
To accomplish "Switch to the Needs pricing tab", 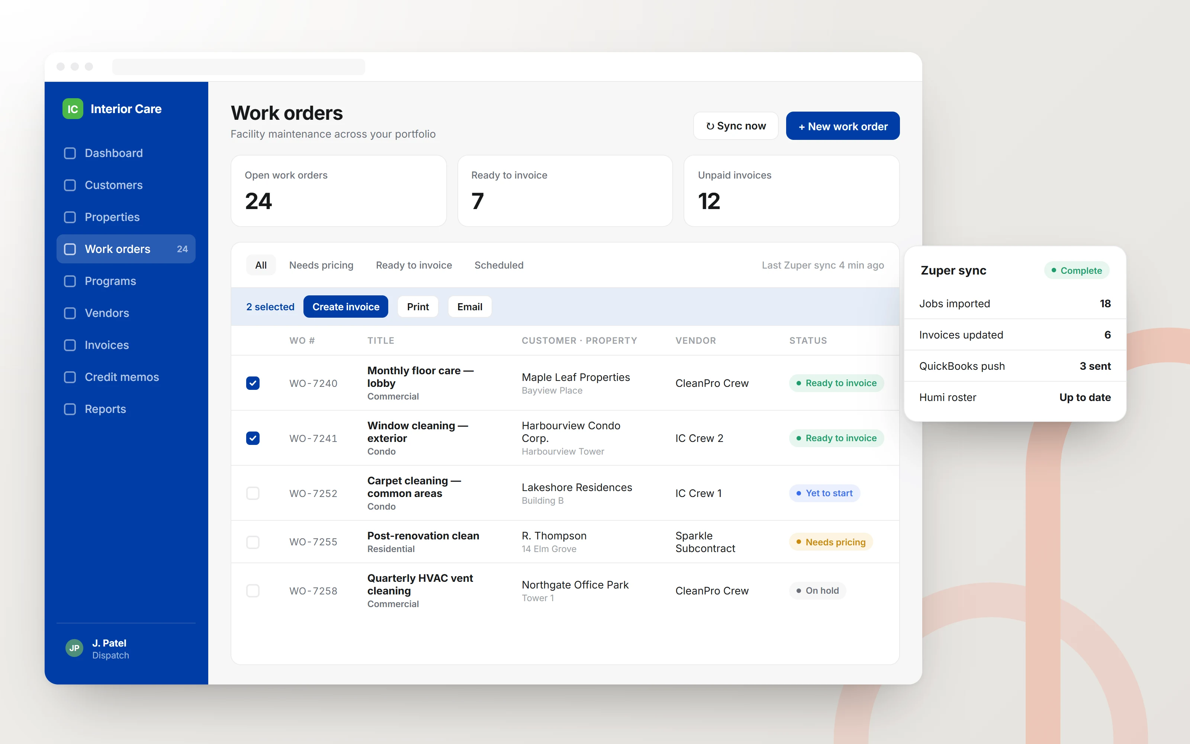I will pyautogui.click(x=321, y=265).
